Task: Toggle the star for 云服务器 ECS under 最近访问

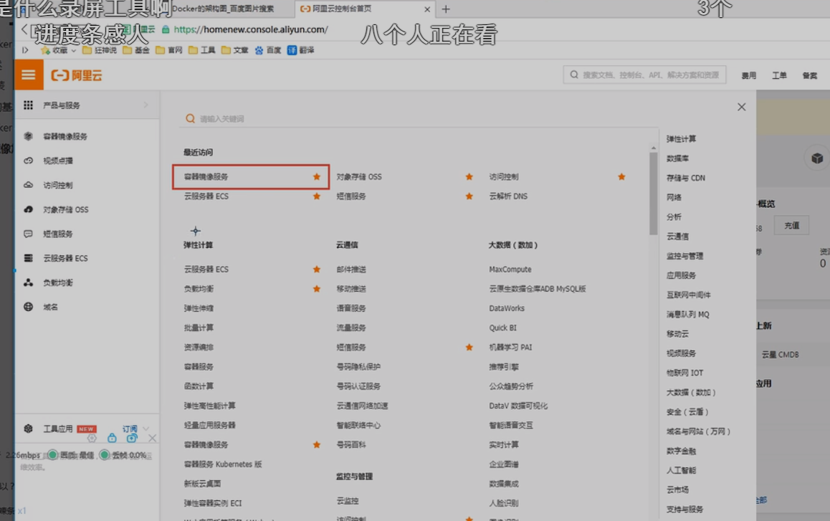Action: pos(317,196)
